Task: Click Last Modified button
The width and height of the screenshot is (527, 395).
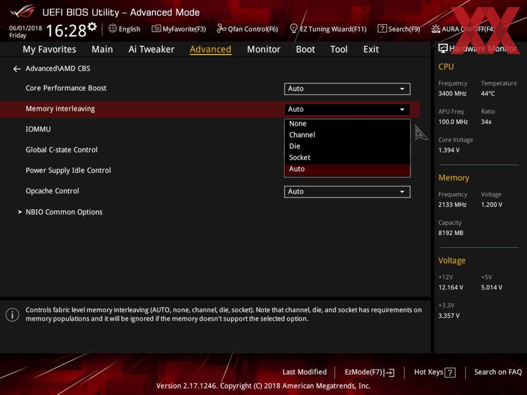Action: tap(305, 372)
